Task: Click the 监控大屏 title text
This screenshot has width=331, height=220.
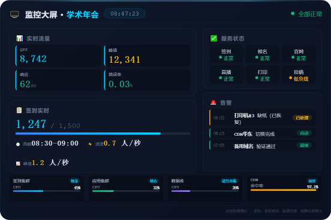Action: (41, 14)
